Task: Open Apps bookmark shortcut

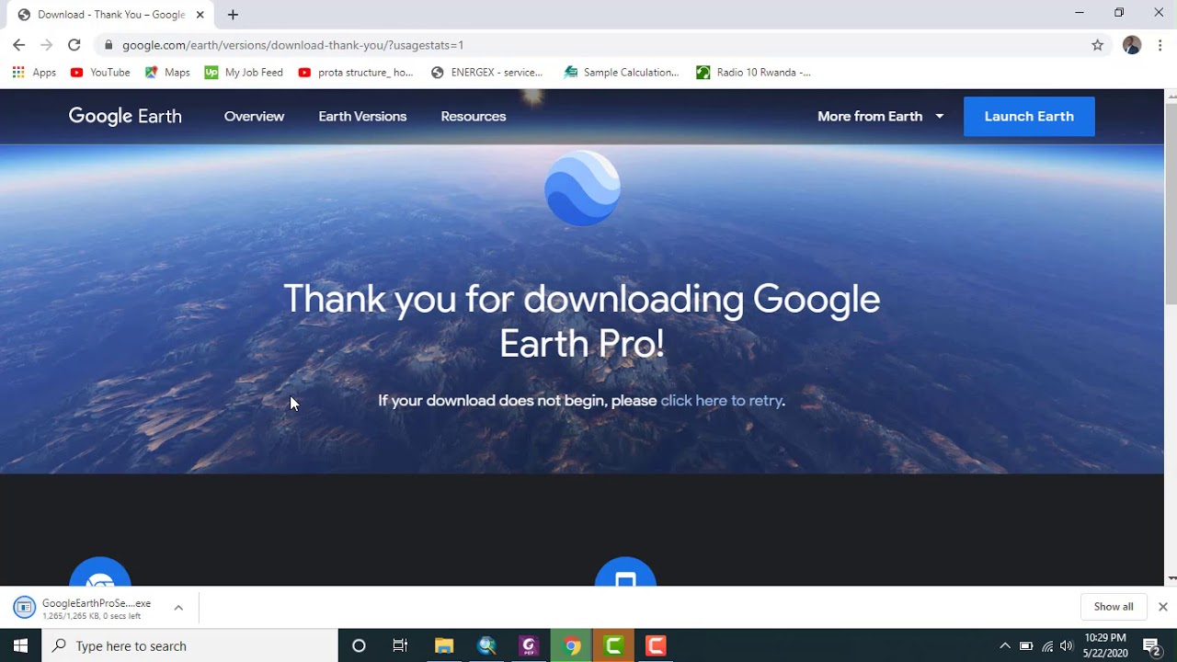Action: point(34,73)
